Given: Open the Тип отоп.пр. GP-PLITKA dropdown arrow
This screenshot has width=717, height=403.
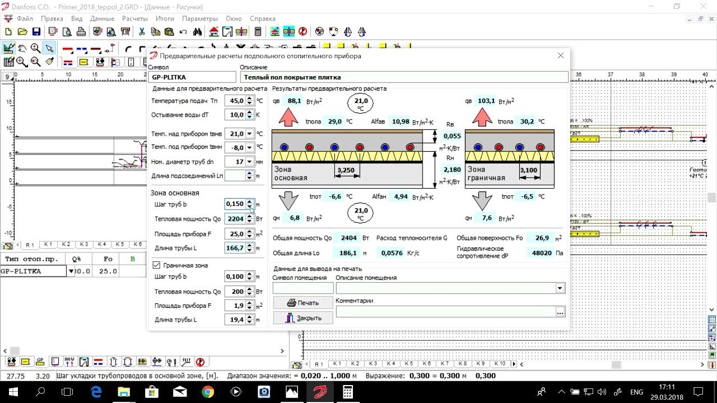Looking at the screenshot, I should [x=71, y=271].
